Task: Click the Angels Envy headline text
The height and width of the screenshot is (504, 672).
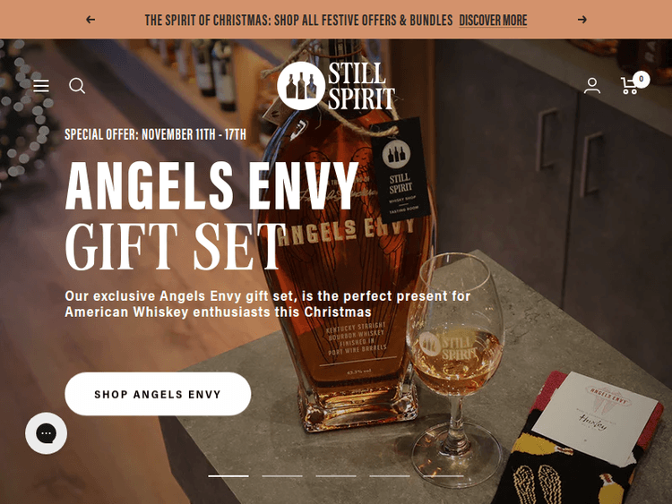Action: 211,185
